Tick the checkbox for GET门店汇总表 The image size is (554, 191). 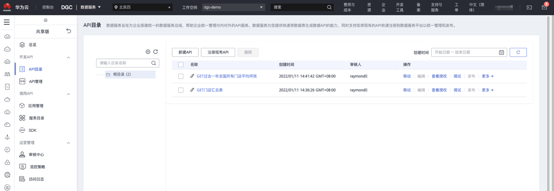click(181, 90)
